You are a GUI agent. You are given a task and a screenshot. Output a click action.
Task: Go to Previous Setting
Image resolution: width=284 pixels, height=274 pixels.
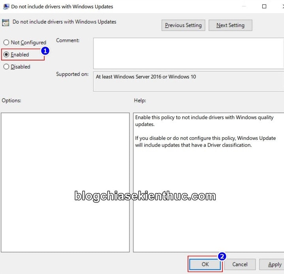[x=183, y=25]
